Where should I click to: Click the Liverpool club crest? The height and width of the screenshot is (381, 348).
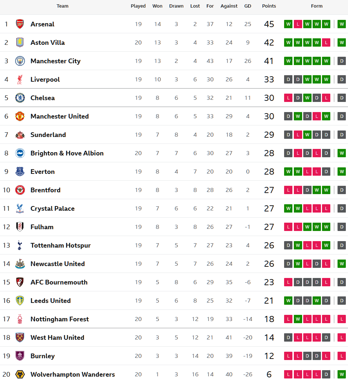coord(20,80)
